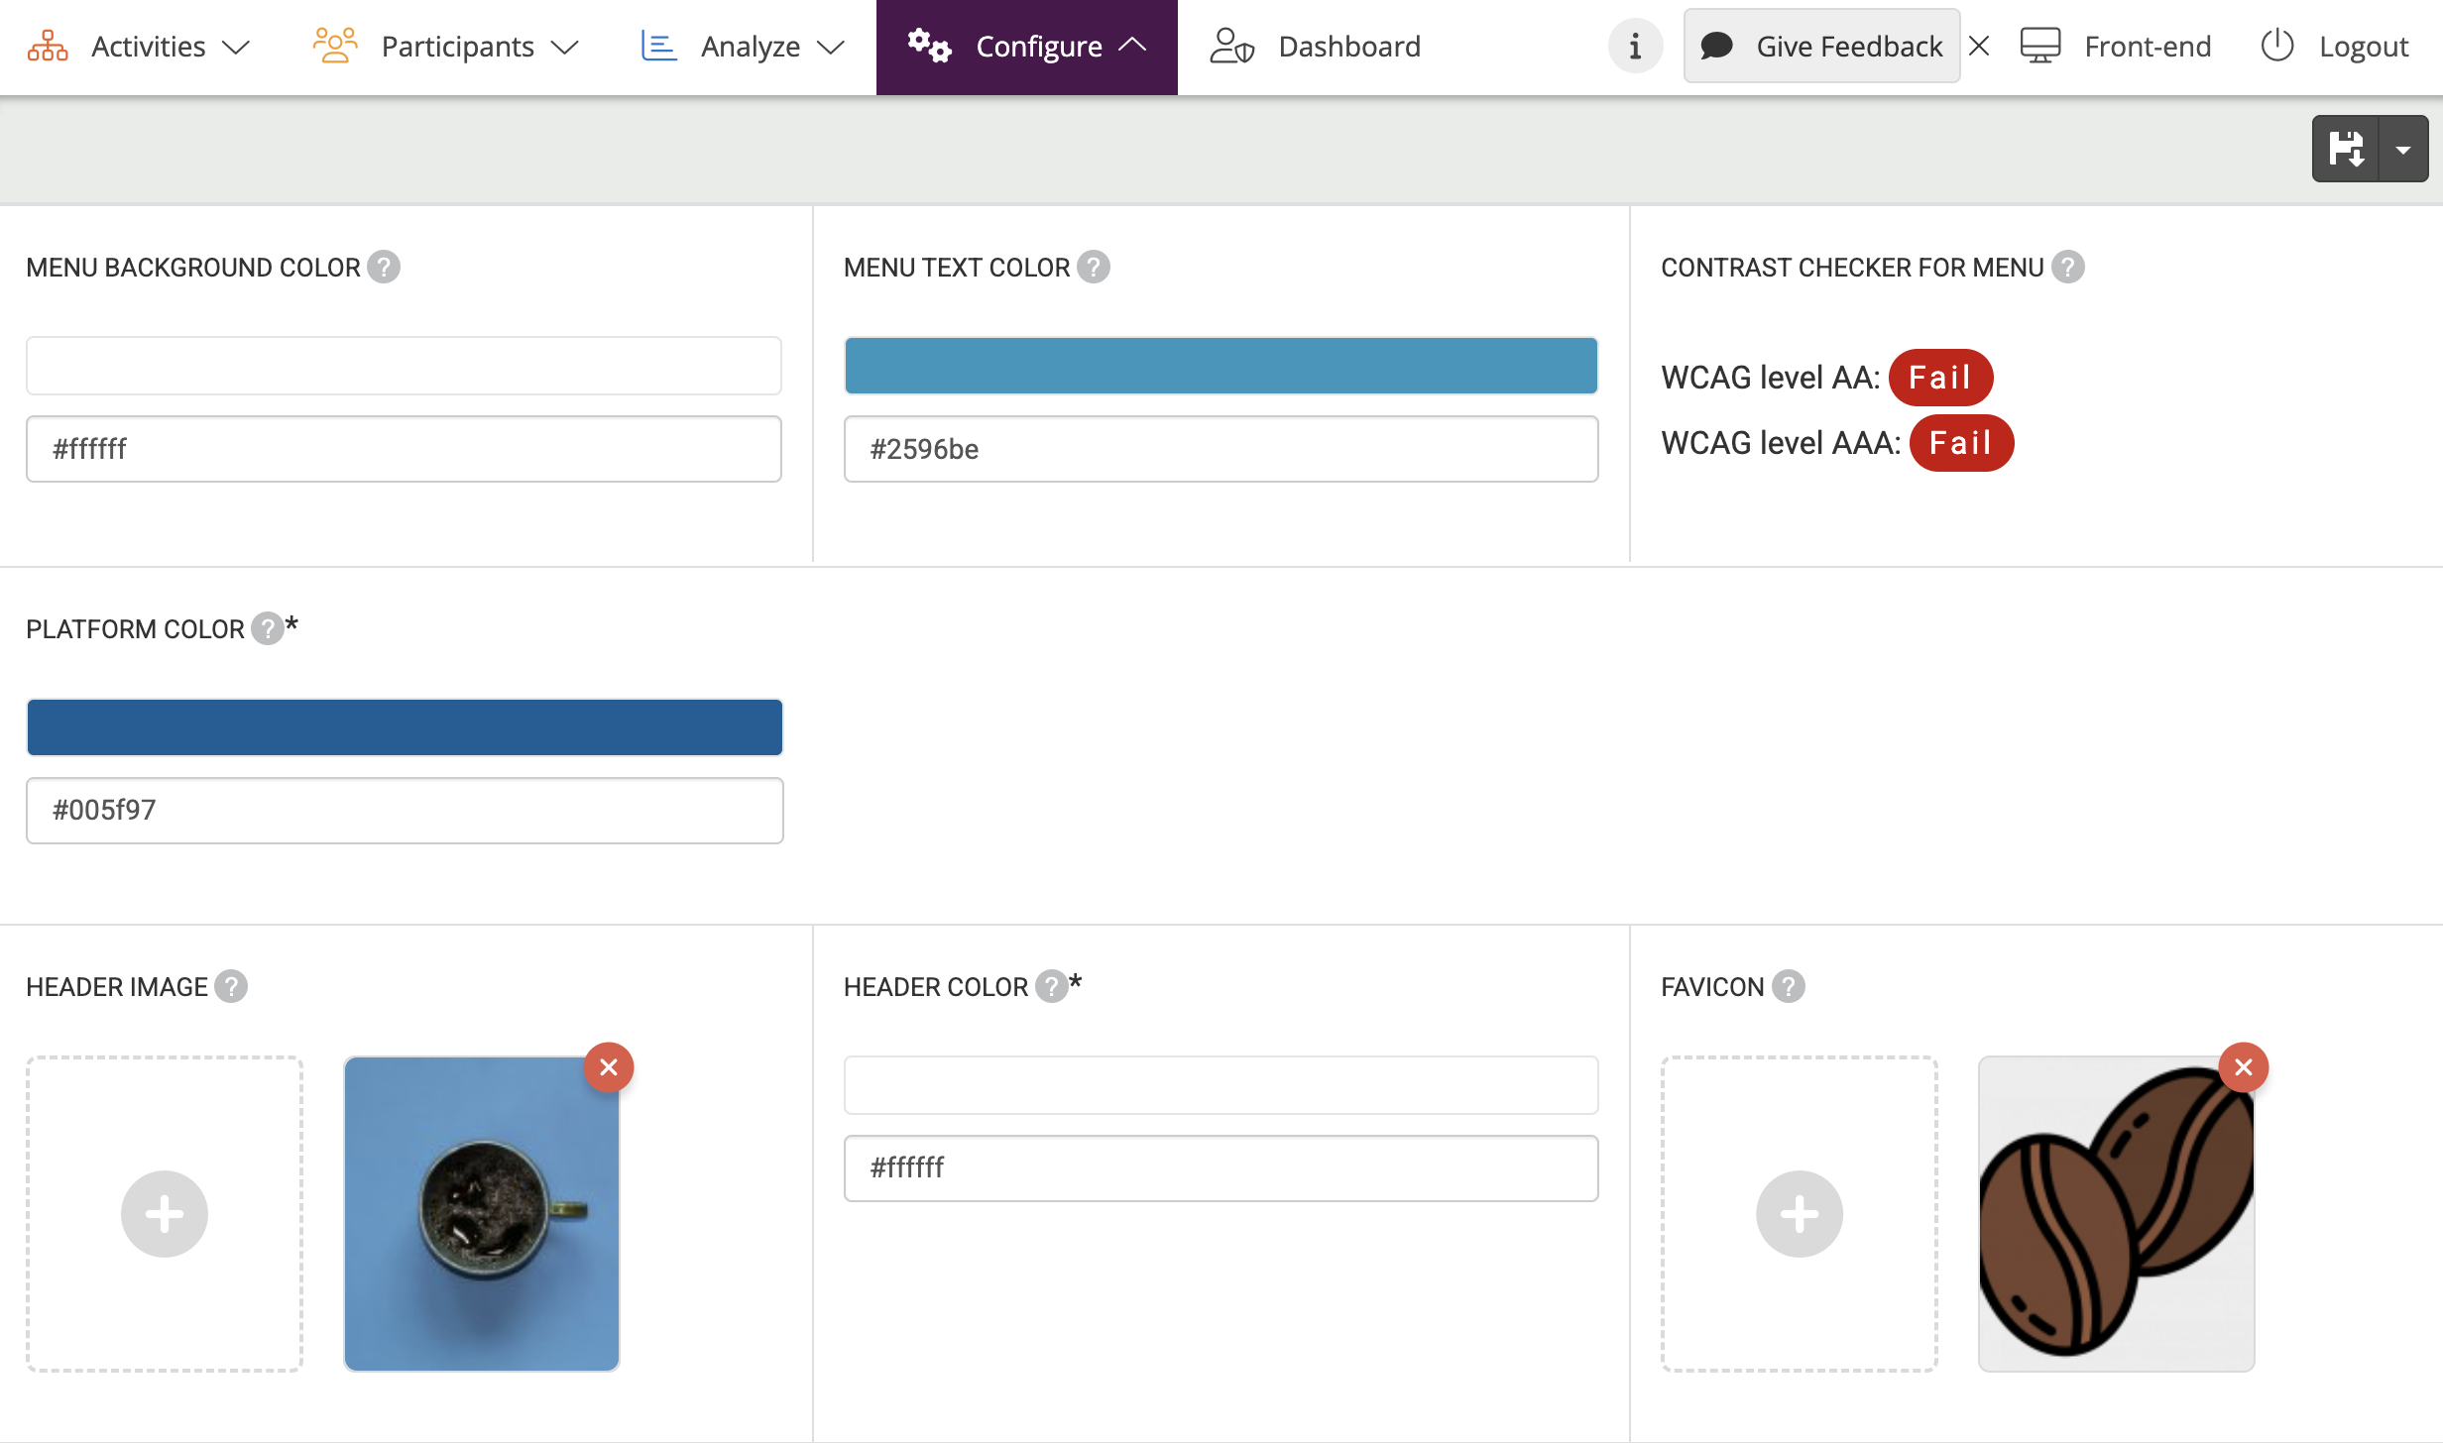
Task: Dismiss the Give Feedback button via X
Action: click(x=1979, y=47)
